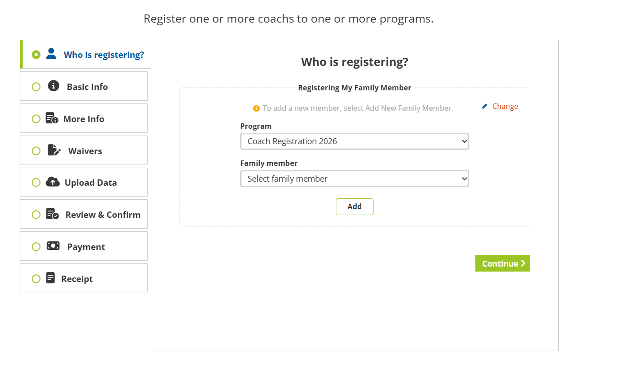Viewport: 618px width, 366px height.
Task: Click the person icon beside Who is registering
Action: coord(51,54)
